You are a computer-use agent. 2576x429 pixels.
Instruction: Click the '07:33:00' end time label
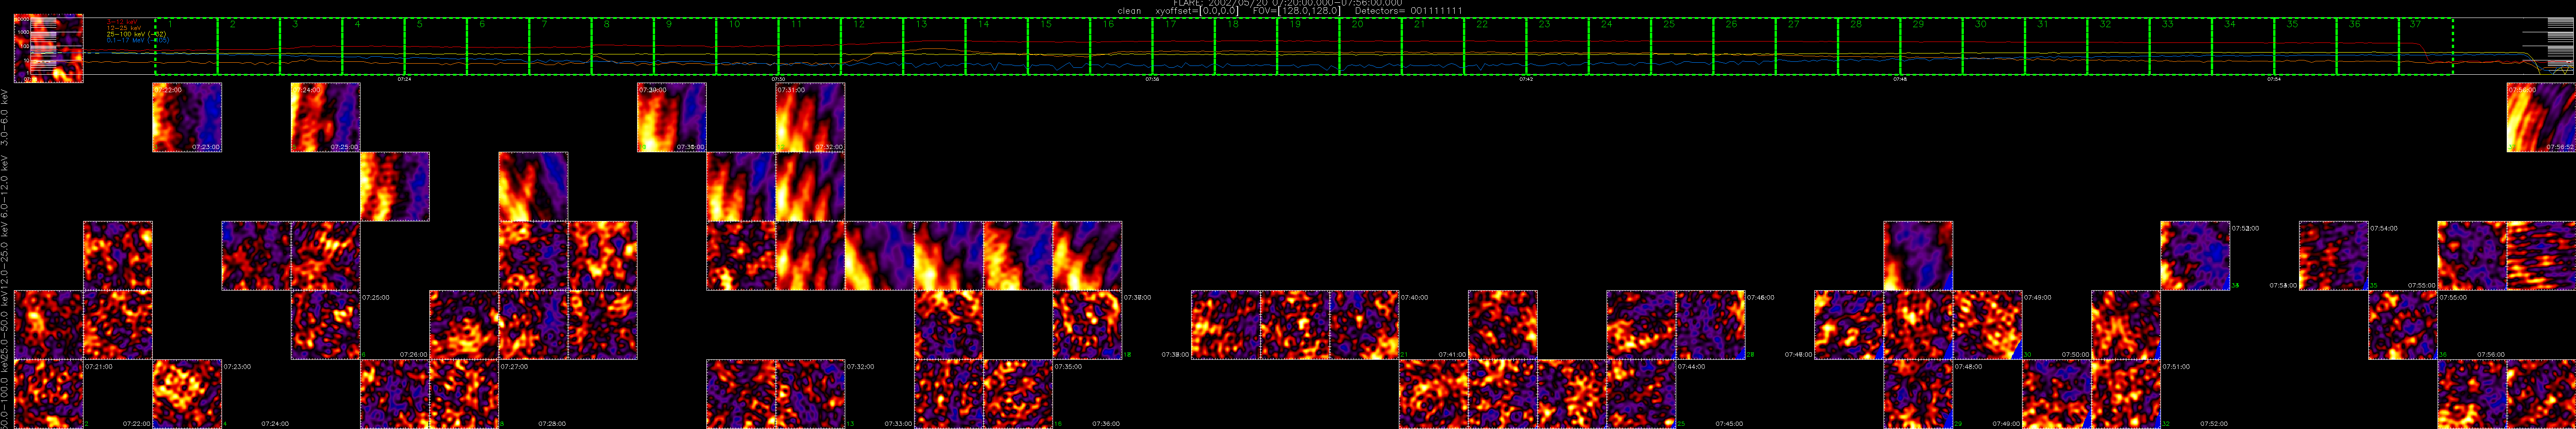(x=898, y=424)
